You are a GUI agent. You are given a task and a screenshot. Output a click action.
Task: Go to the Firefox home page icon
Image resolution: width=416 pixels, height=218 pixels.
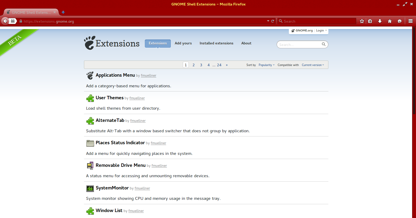[x=390, y=21]
